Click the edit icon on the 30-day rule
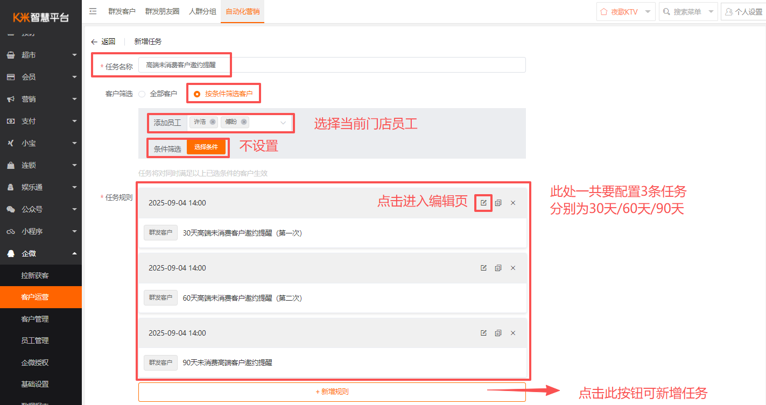The height and width of the screenshot is (405, 766). point(483,203)
